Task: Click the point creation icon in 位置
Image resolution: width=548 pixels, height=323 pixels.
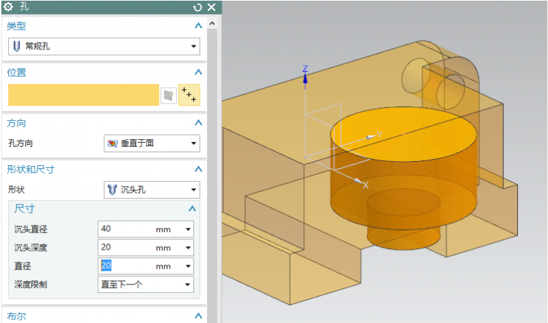Action: coord(189,95)
